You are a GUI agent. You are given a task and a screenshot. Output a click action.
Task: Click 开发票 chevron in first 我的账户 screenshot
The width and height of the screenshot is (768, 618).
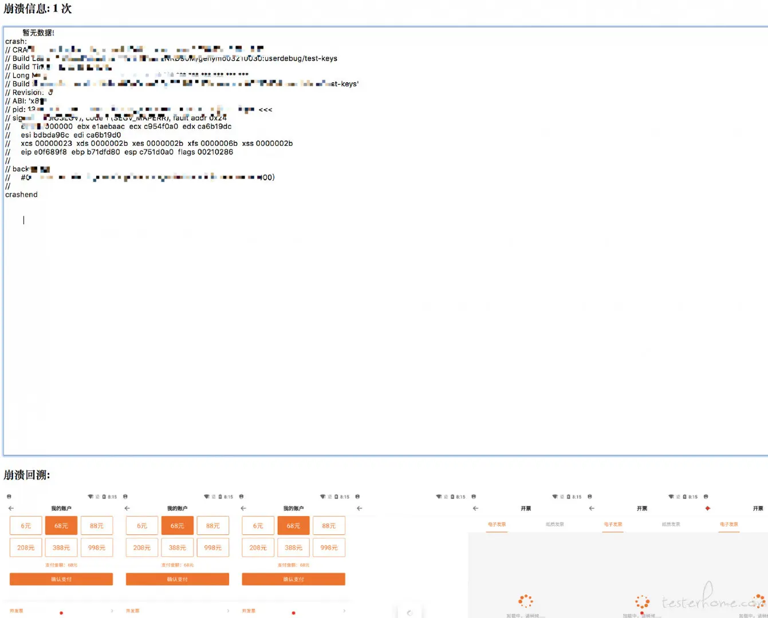[x=112, y=611]
